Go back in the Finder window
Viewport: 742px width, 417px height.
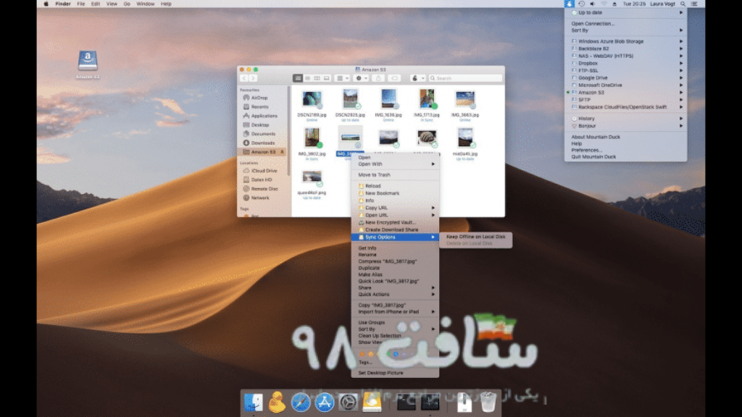pos(244,78)
